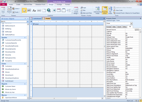This screenshot has width=142, height=102.
Task: Choose the Text Box control
Action: click(x=29, y=10)
